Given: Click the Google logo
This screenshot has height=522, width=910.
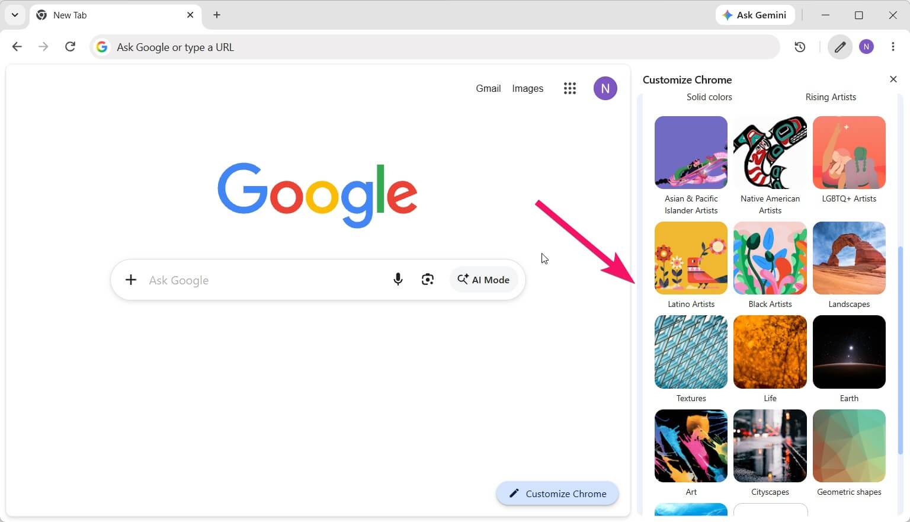Looking at the screenshot, I should (318, 195).
